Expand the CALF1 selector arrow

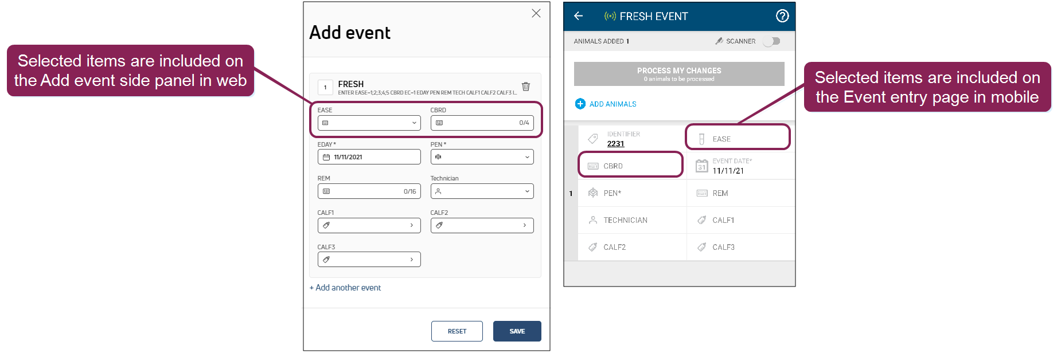(x=411, y=225)
